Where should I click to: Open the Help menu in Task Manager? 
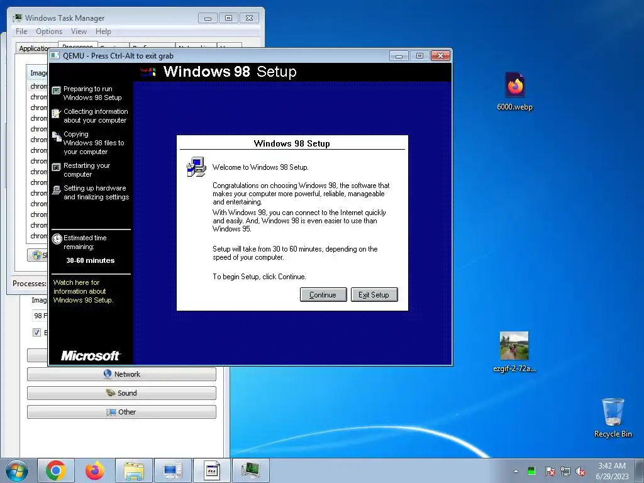[103, 31]
